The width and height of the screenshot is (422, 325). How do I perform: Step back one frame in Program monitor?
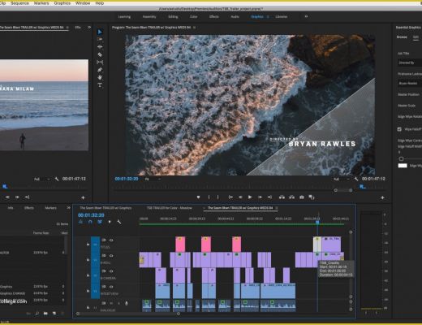click(x=240, y=197)
